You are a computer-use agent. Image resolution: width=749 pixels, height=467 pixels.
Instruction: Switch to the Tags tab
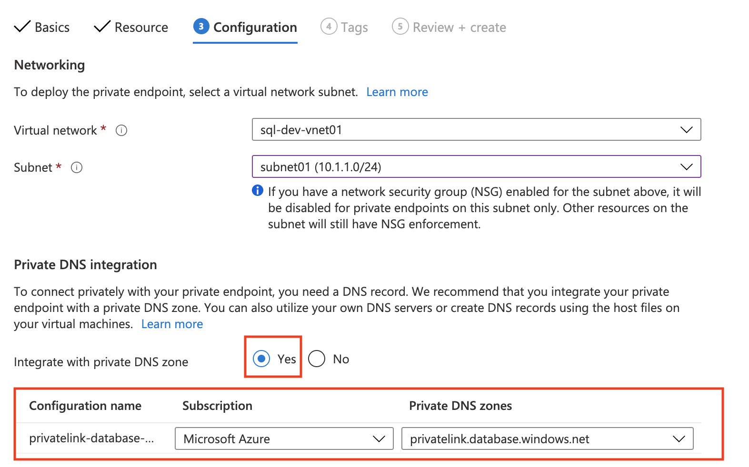coord(354,28)
